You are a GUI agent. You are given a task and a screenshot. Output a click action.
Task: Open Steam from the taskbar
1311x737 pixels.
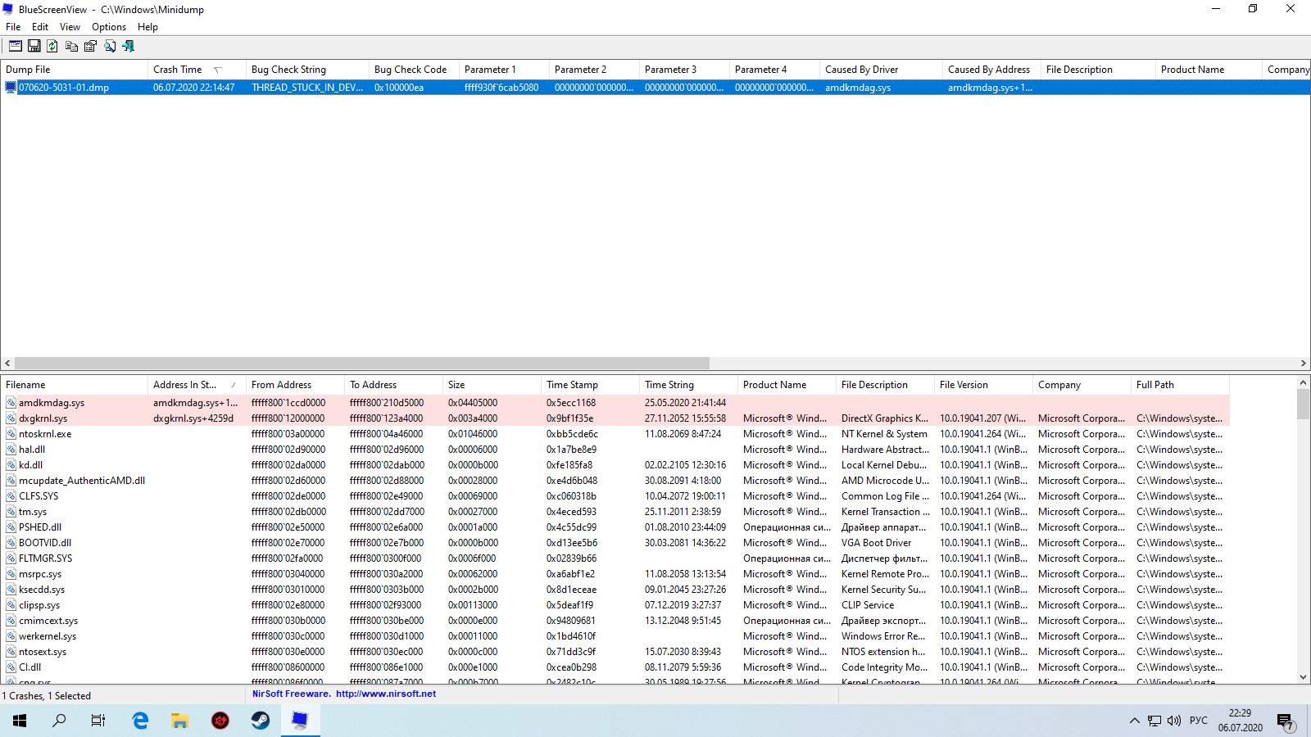(x=261, y=721)
